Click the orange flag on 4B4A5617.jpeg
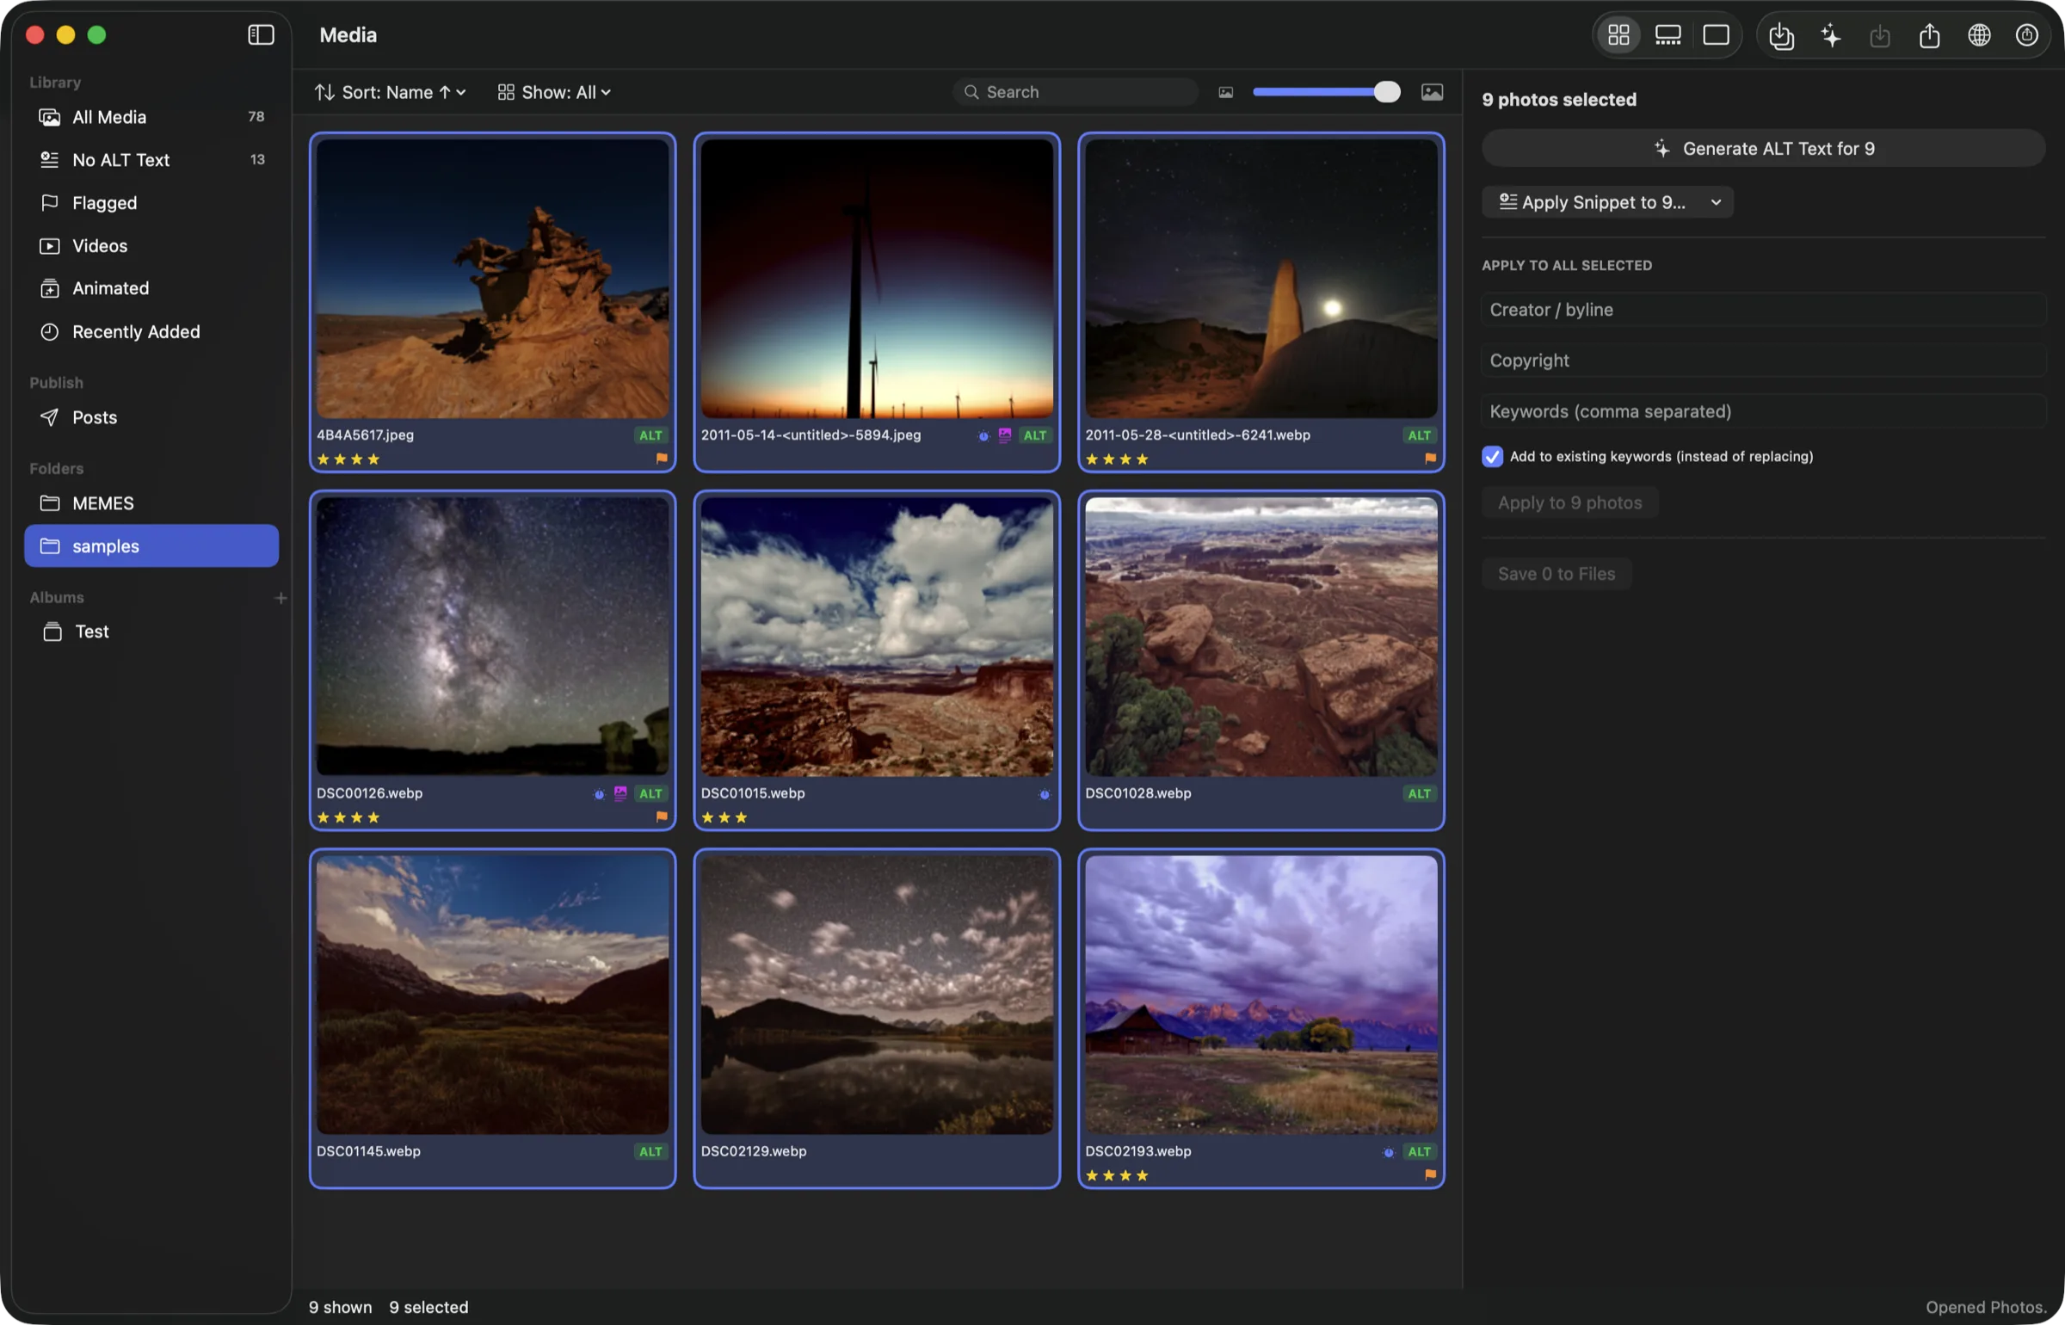 pyautogui.click(x=662, y=459)
